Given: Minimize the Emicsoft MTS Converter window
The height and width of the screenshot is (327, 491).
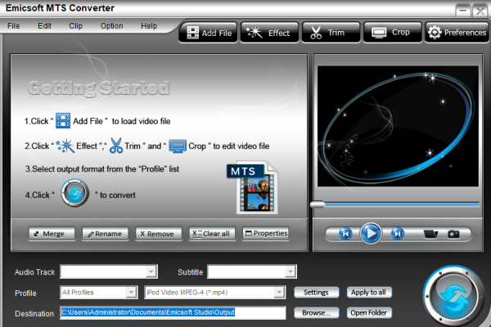Looking at the screenshot, I should tap(463, 11).
